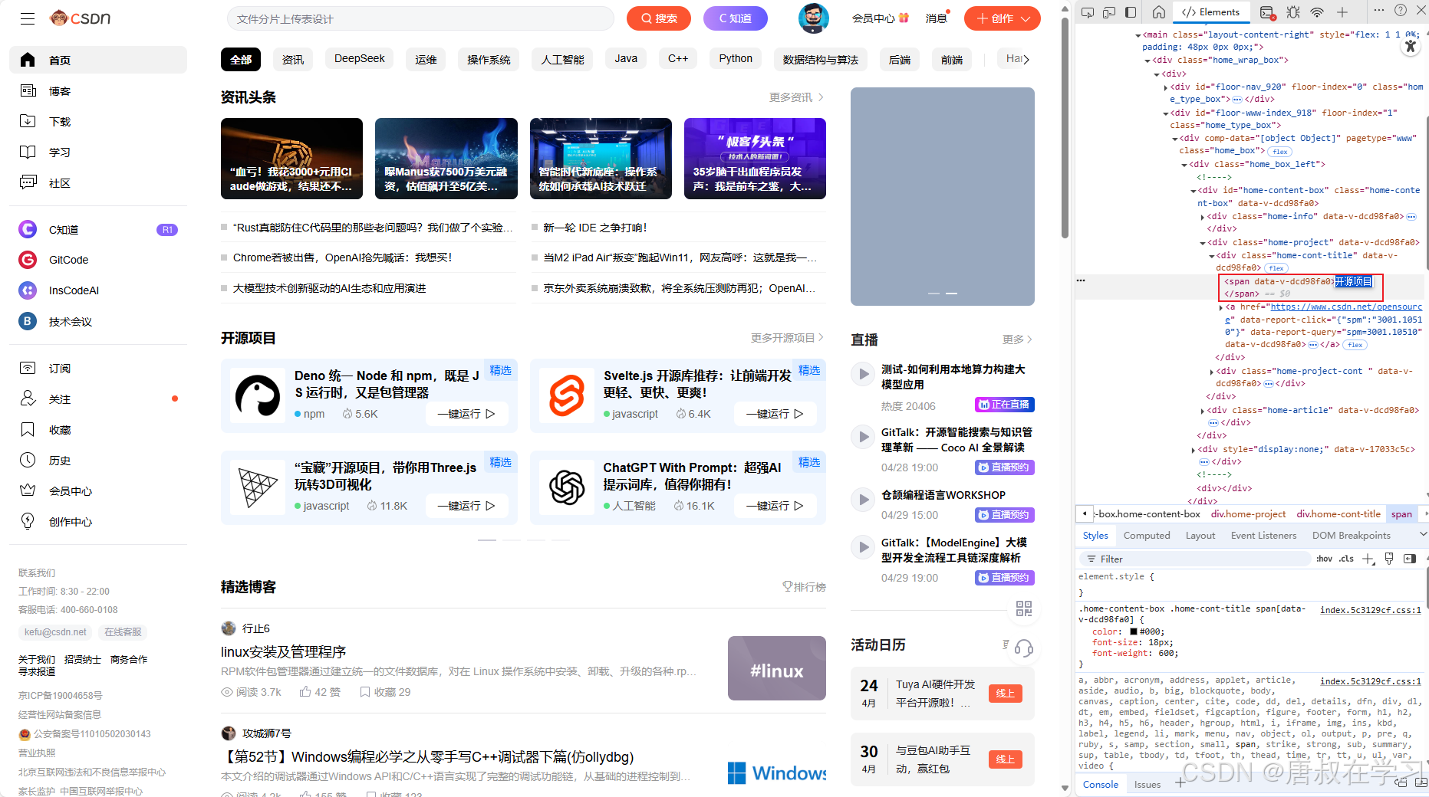Open the 创作 button dropdown arrow
Screen dimensions: 1429x797
pyautogui.click(x=1026, y=18)
